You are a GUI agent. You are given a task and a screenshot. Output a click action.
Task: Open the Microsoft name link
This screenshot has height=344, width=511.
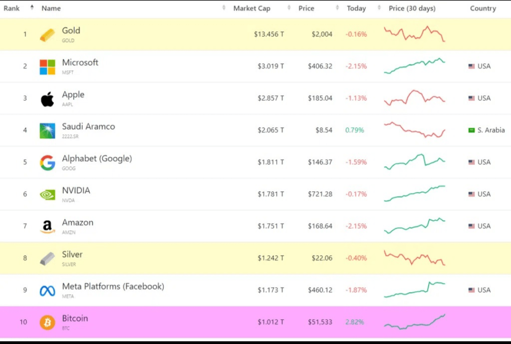pyautogui.click(x=80, y=63)
